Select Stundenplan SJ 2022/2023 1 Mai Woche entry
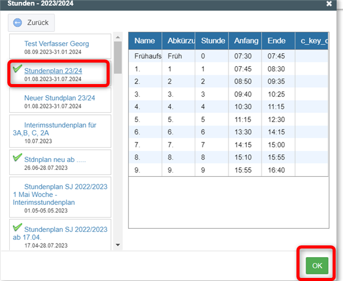This screenshot has height=281, width=343. 60,197
